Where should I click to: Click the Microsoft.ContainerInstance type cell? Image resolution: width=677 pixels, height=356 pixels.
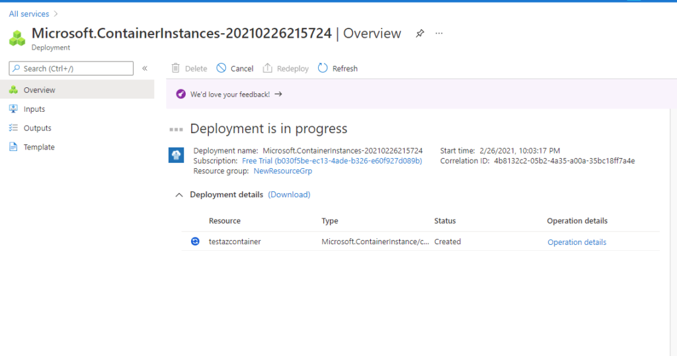376,242
